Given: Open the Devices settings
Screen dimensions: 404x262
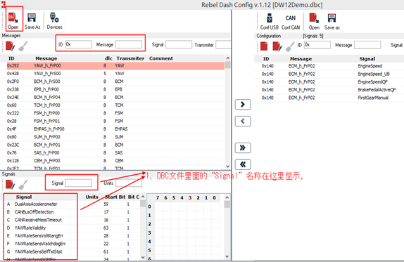Looking at the screenshot, I should 54,20.
